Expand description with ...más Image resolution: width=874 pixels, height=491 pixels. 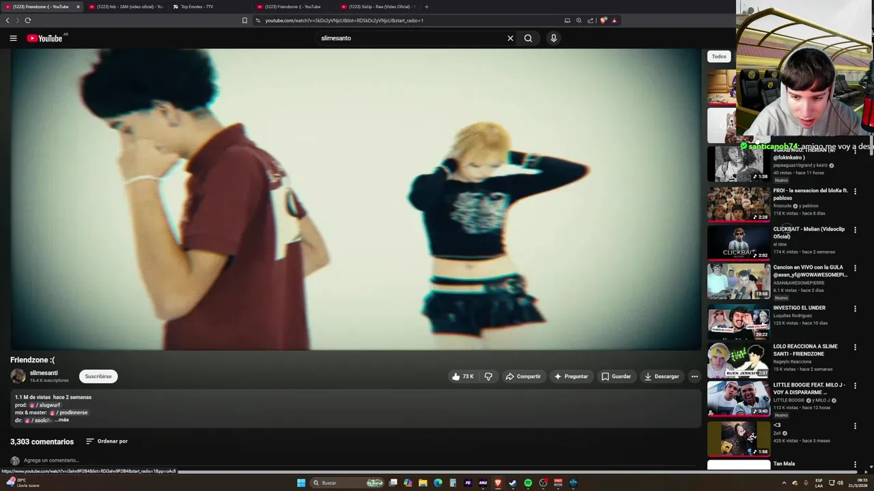pos(62,420)
